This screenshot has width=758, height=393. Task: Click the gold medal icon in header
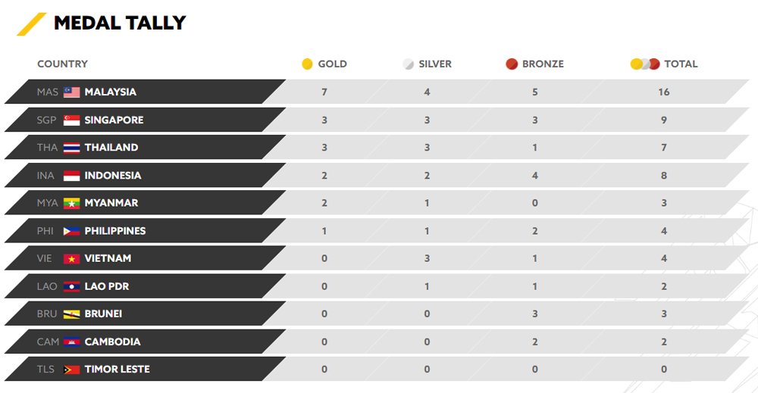pyautogui.click(x=307, y=64)
